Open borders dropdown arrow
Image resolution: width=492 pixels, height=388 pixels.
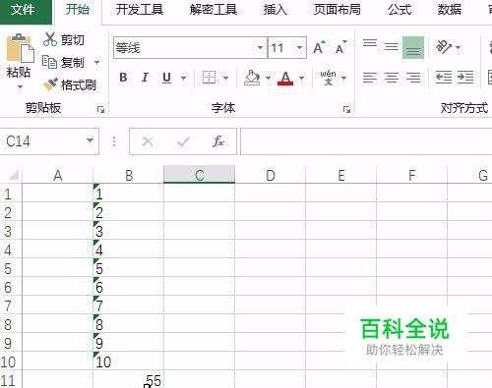tap(225, 78)
